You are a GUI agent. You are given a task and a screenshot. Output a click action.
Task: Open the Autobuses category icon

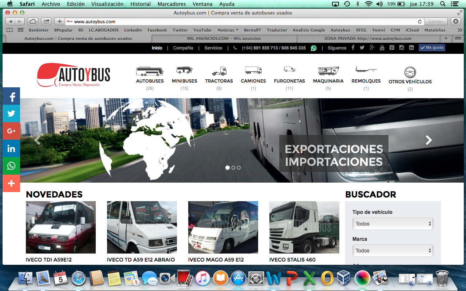click(x=150, y=71)
